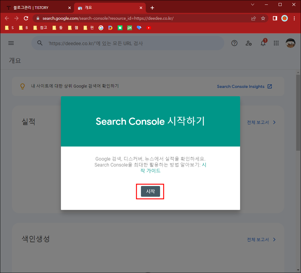The width and height of the screenshot is (301, 273).
Task: Click the notifications bell with badge
Action: pos(262,43)
